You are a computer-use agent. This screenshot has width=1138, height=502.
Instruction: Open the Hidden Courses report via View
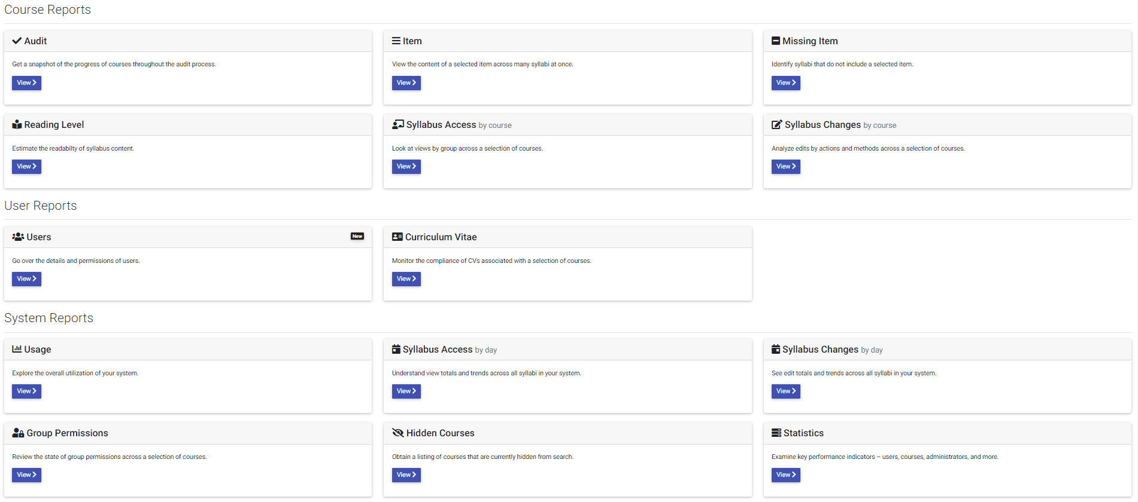[406, 475]
